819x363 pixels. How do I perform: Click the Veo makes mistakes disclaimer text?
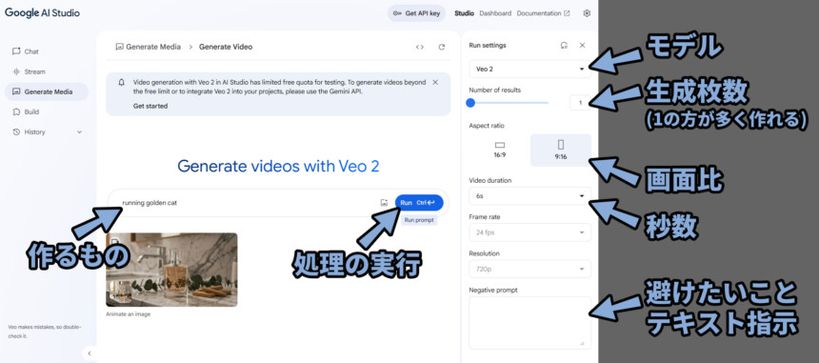coord(45,332)
